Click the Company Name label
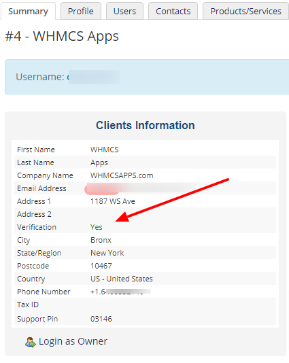The width and height of the screenshot is (289, 363). click(x=45, y=175)
